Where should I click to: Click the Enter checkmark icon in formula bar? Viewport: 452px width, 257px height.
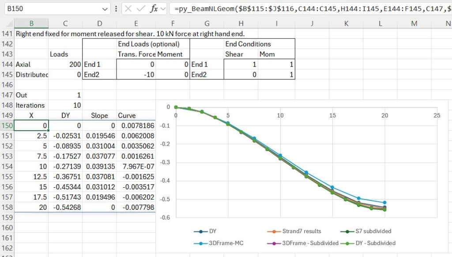click(140, 9)
